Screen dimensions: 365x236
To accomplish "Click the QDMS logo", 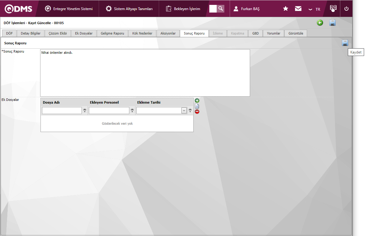I will pos(18,9).
